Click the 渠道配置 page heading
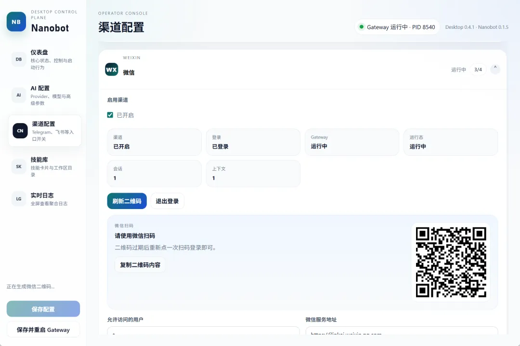 pos(121,27)
